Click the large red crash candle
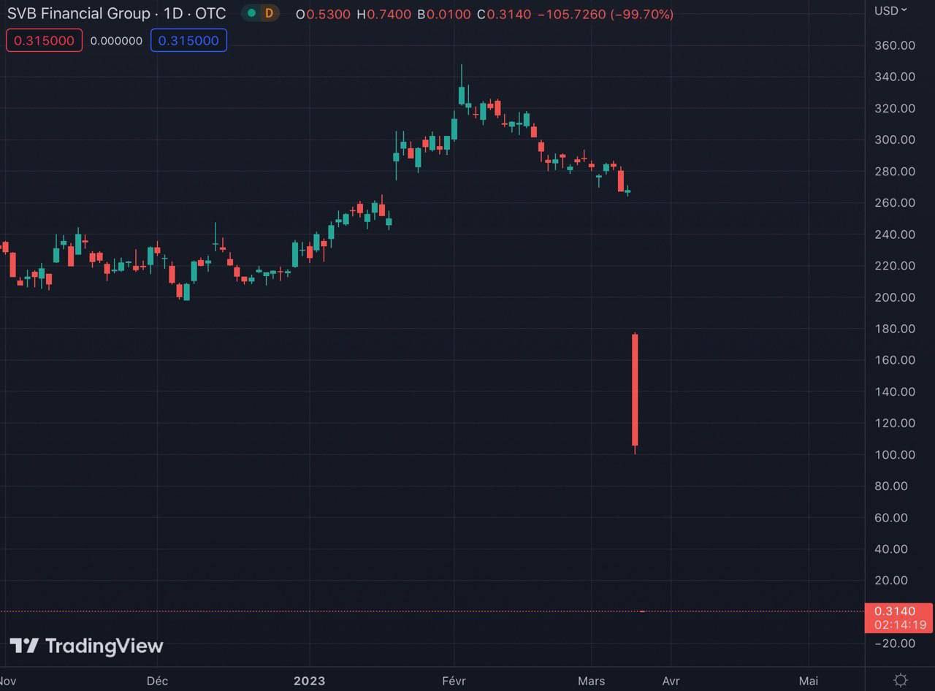The image size is (935, 691). coord(635,389)
